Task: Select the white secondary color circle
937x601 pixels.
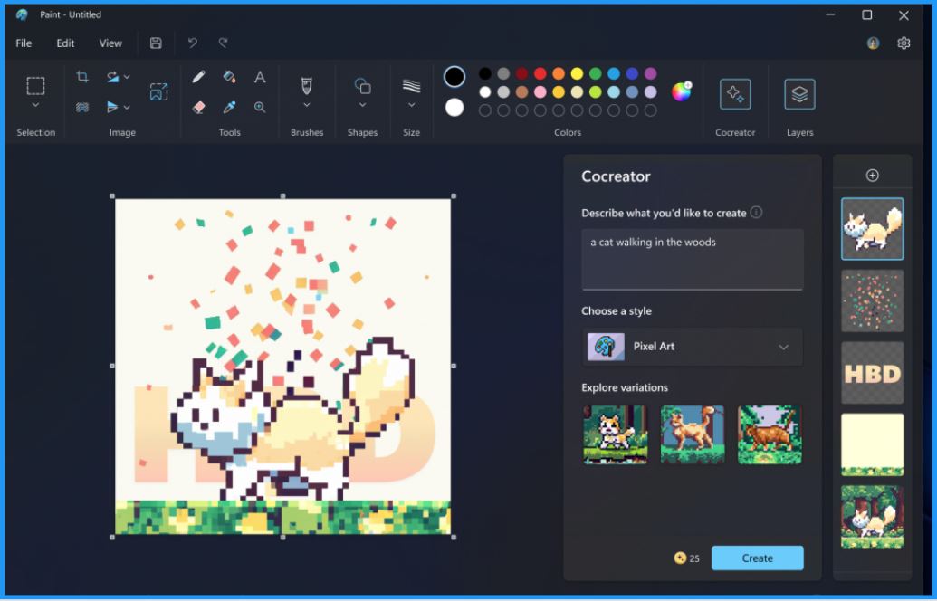Action: [454, 108]
